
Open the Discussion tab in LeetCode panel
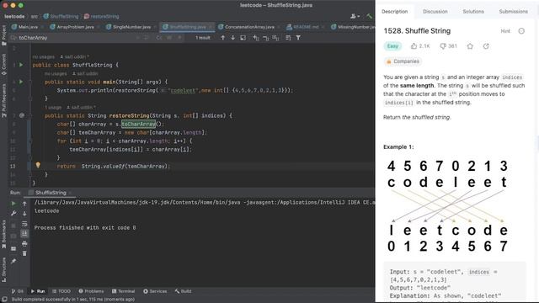click(x=435, y=11)
